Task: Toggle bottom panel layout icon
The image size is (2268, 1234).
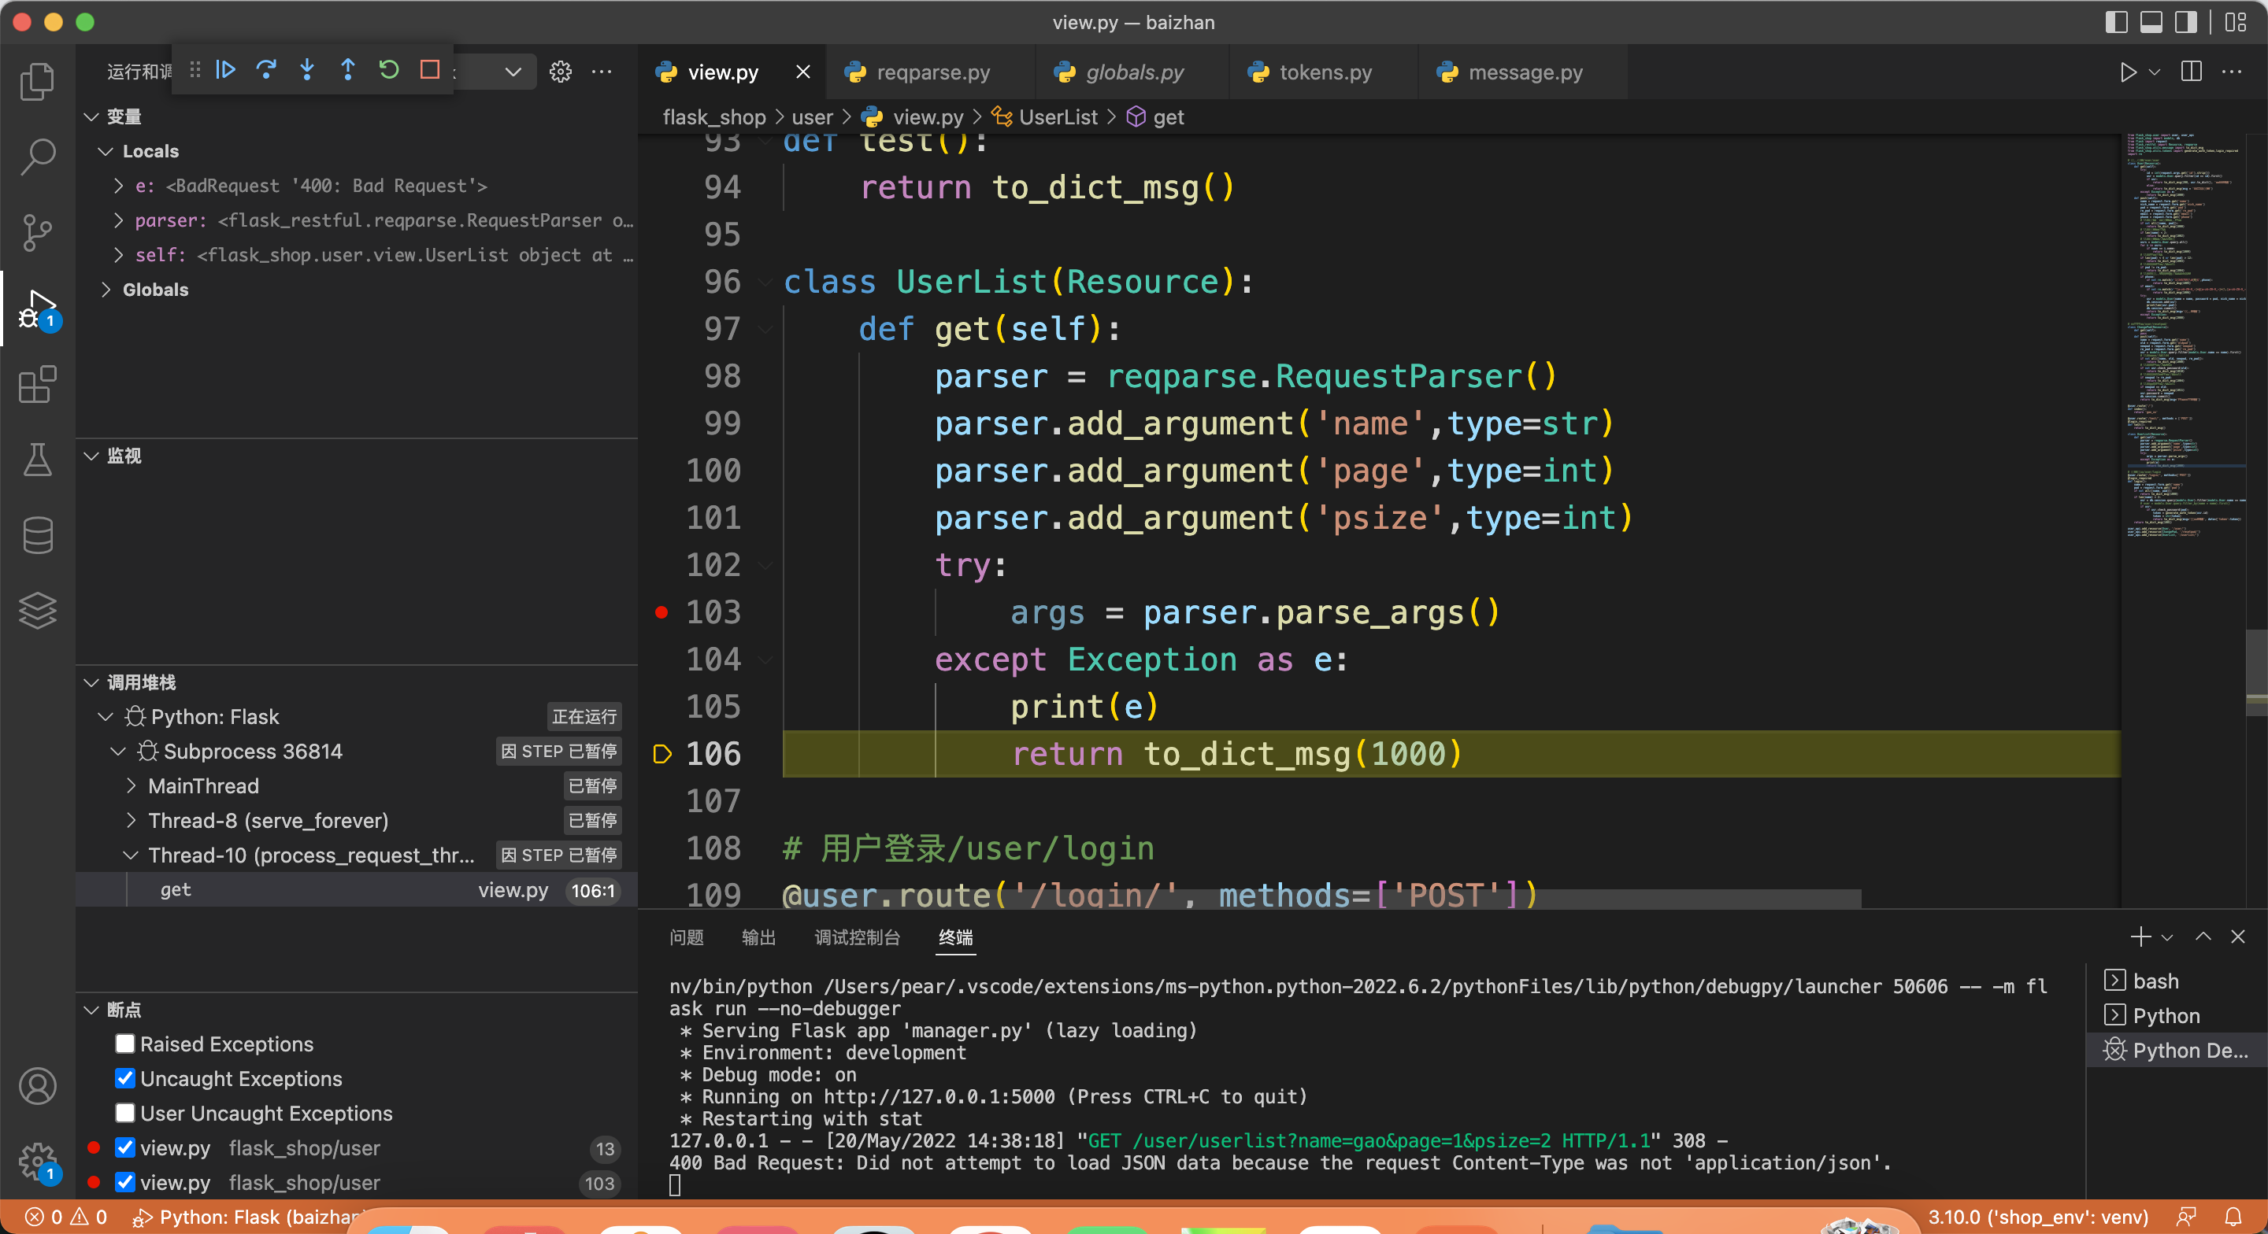Action: [2151, 22]
